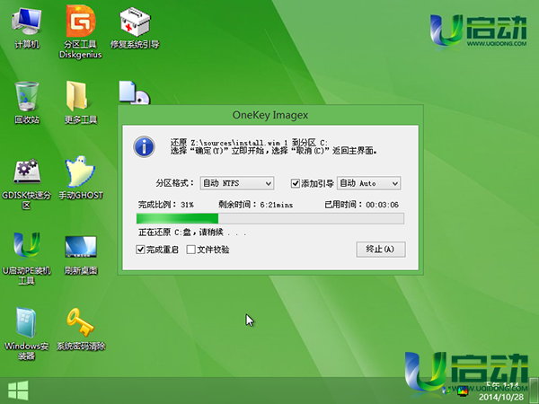Viewport: 539px width, 404px height.
Task: Enable the 文件校验 checkbox
Action: click(x=190, y=250)
